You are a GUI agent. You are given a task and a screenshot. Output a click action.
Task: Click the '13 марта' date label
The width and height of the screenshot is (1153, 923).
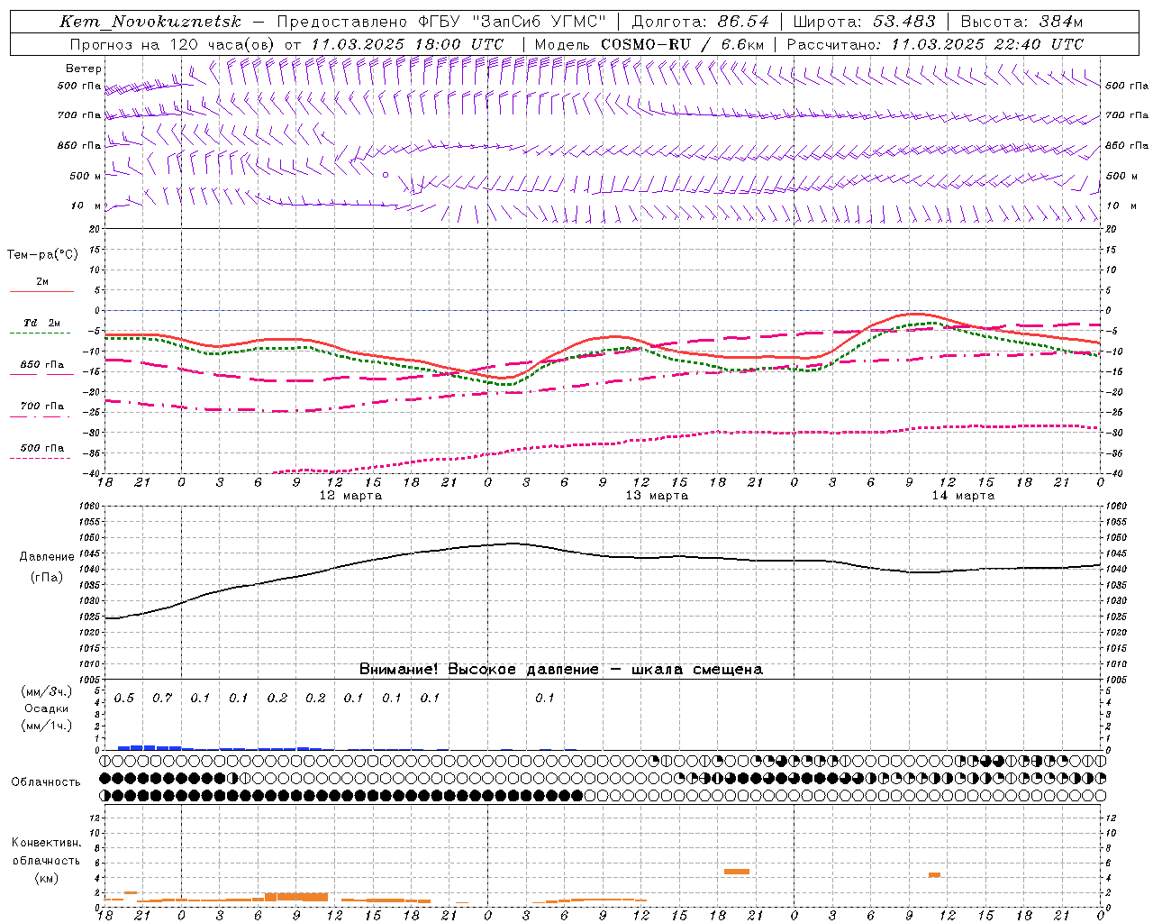(x=657, y=496)
